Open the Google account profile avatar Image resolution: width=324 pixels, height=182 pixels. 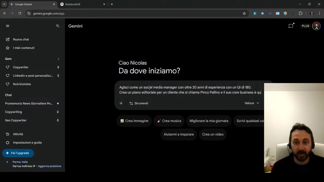click(x=316, y=26)
